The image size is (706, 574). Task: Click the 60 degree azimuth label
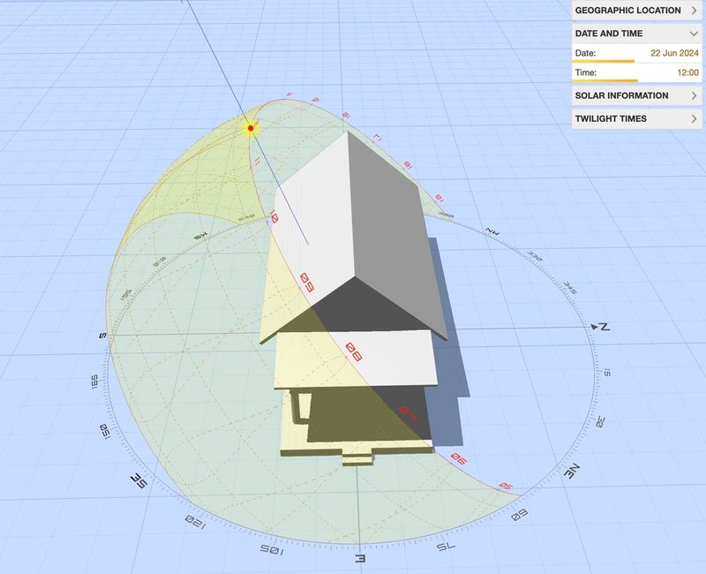519,515
